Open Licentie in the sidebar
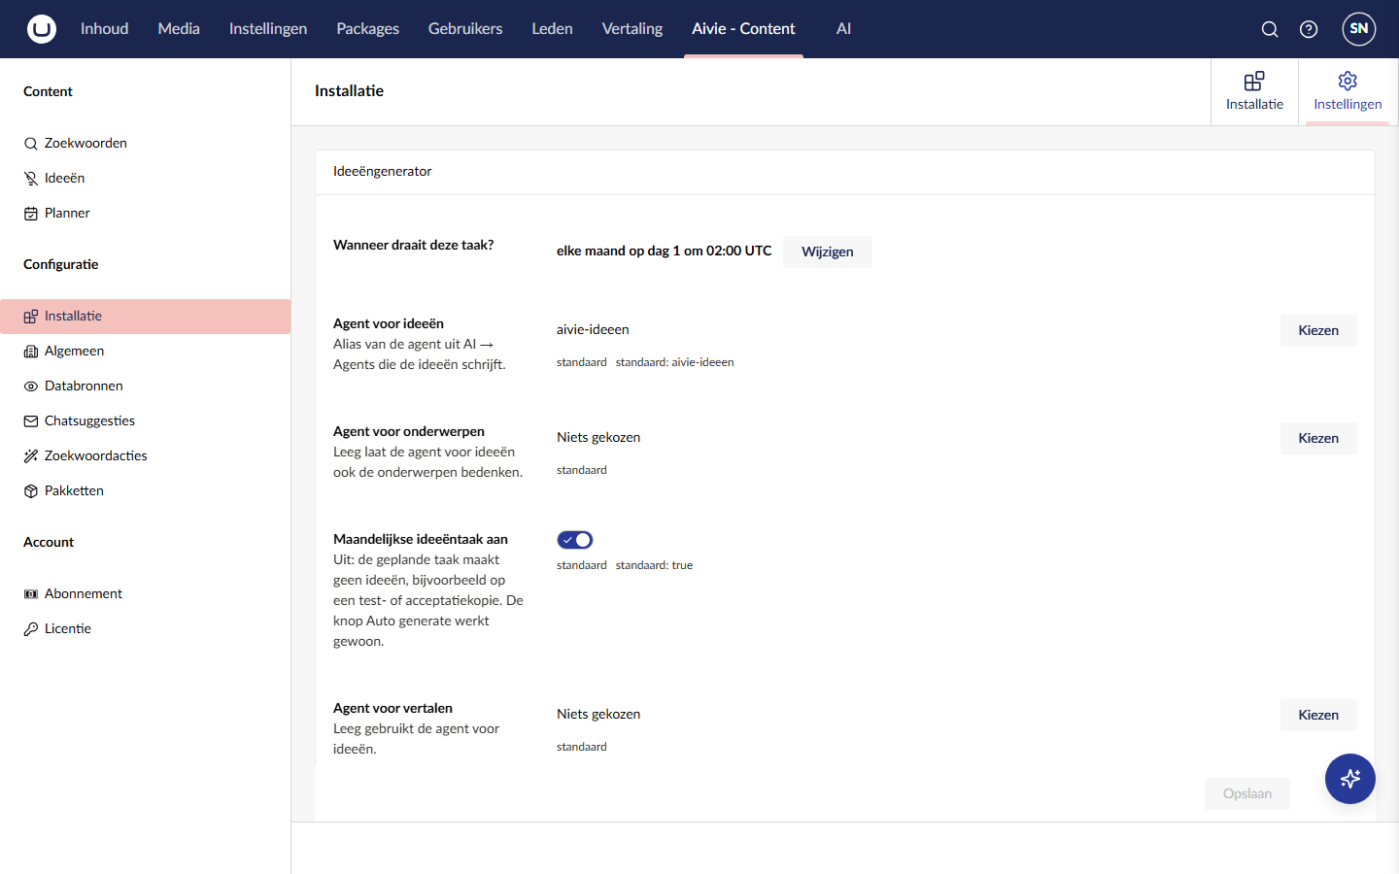Image resolution: width=1399 pixels, height=874 pixels. [146, 628]
